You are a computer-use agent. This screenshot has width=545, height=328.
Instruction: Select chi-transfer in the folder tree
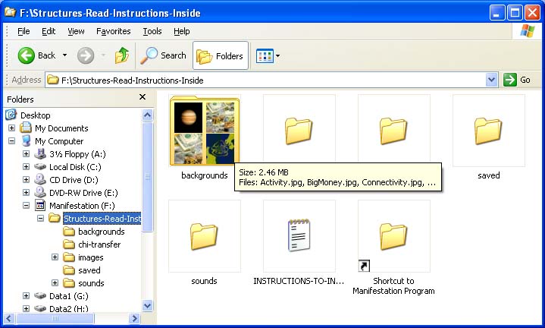tap(99, 244)
